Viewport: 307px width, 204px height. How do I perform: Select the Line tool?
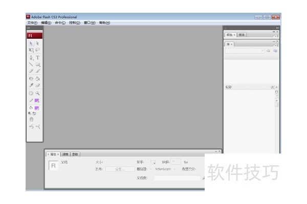(31, 64)
